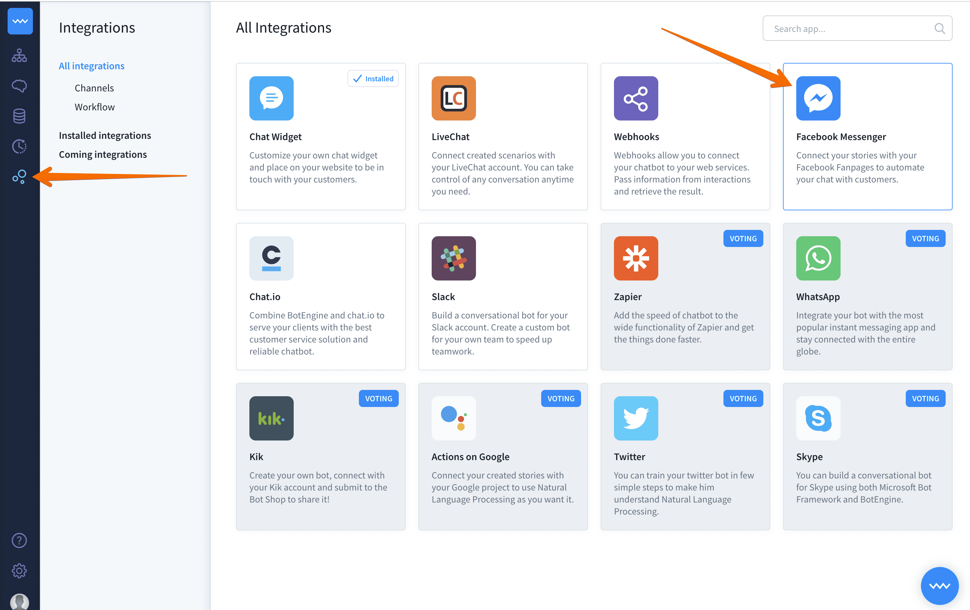This screenshot has width=970, height=610.
Task: Click the VOTING badge on Actions on Google
Action: [561, 399]
